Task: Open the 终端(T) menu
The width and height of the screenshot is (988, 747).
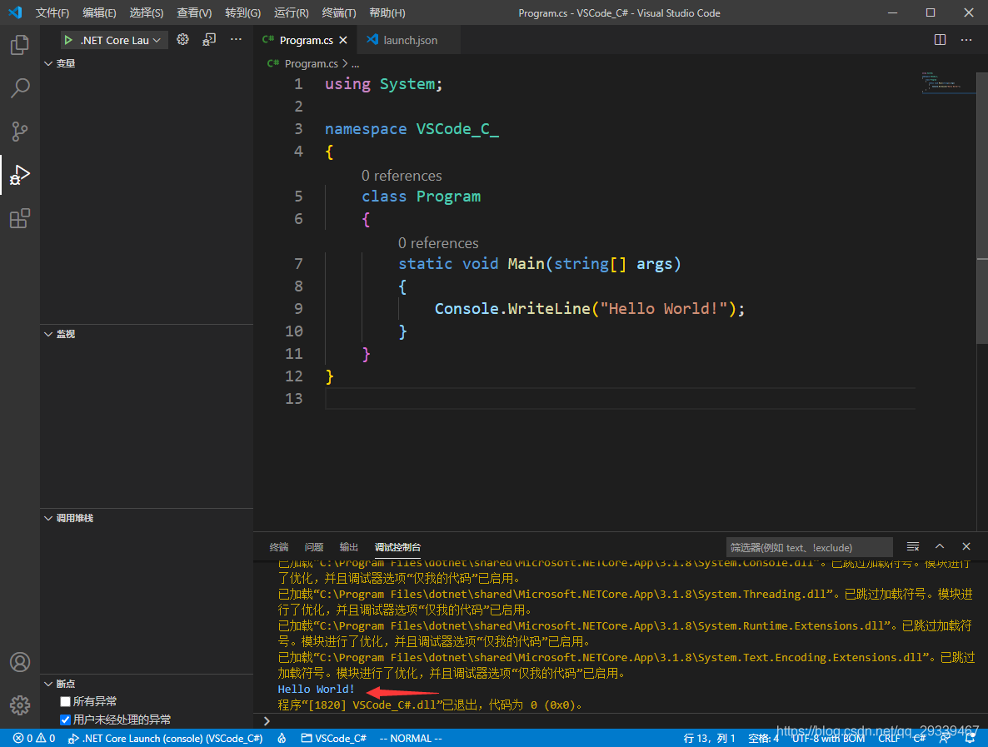Action: pos(338,13)
